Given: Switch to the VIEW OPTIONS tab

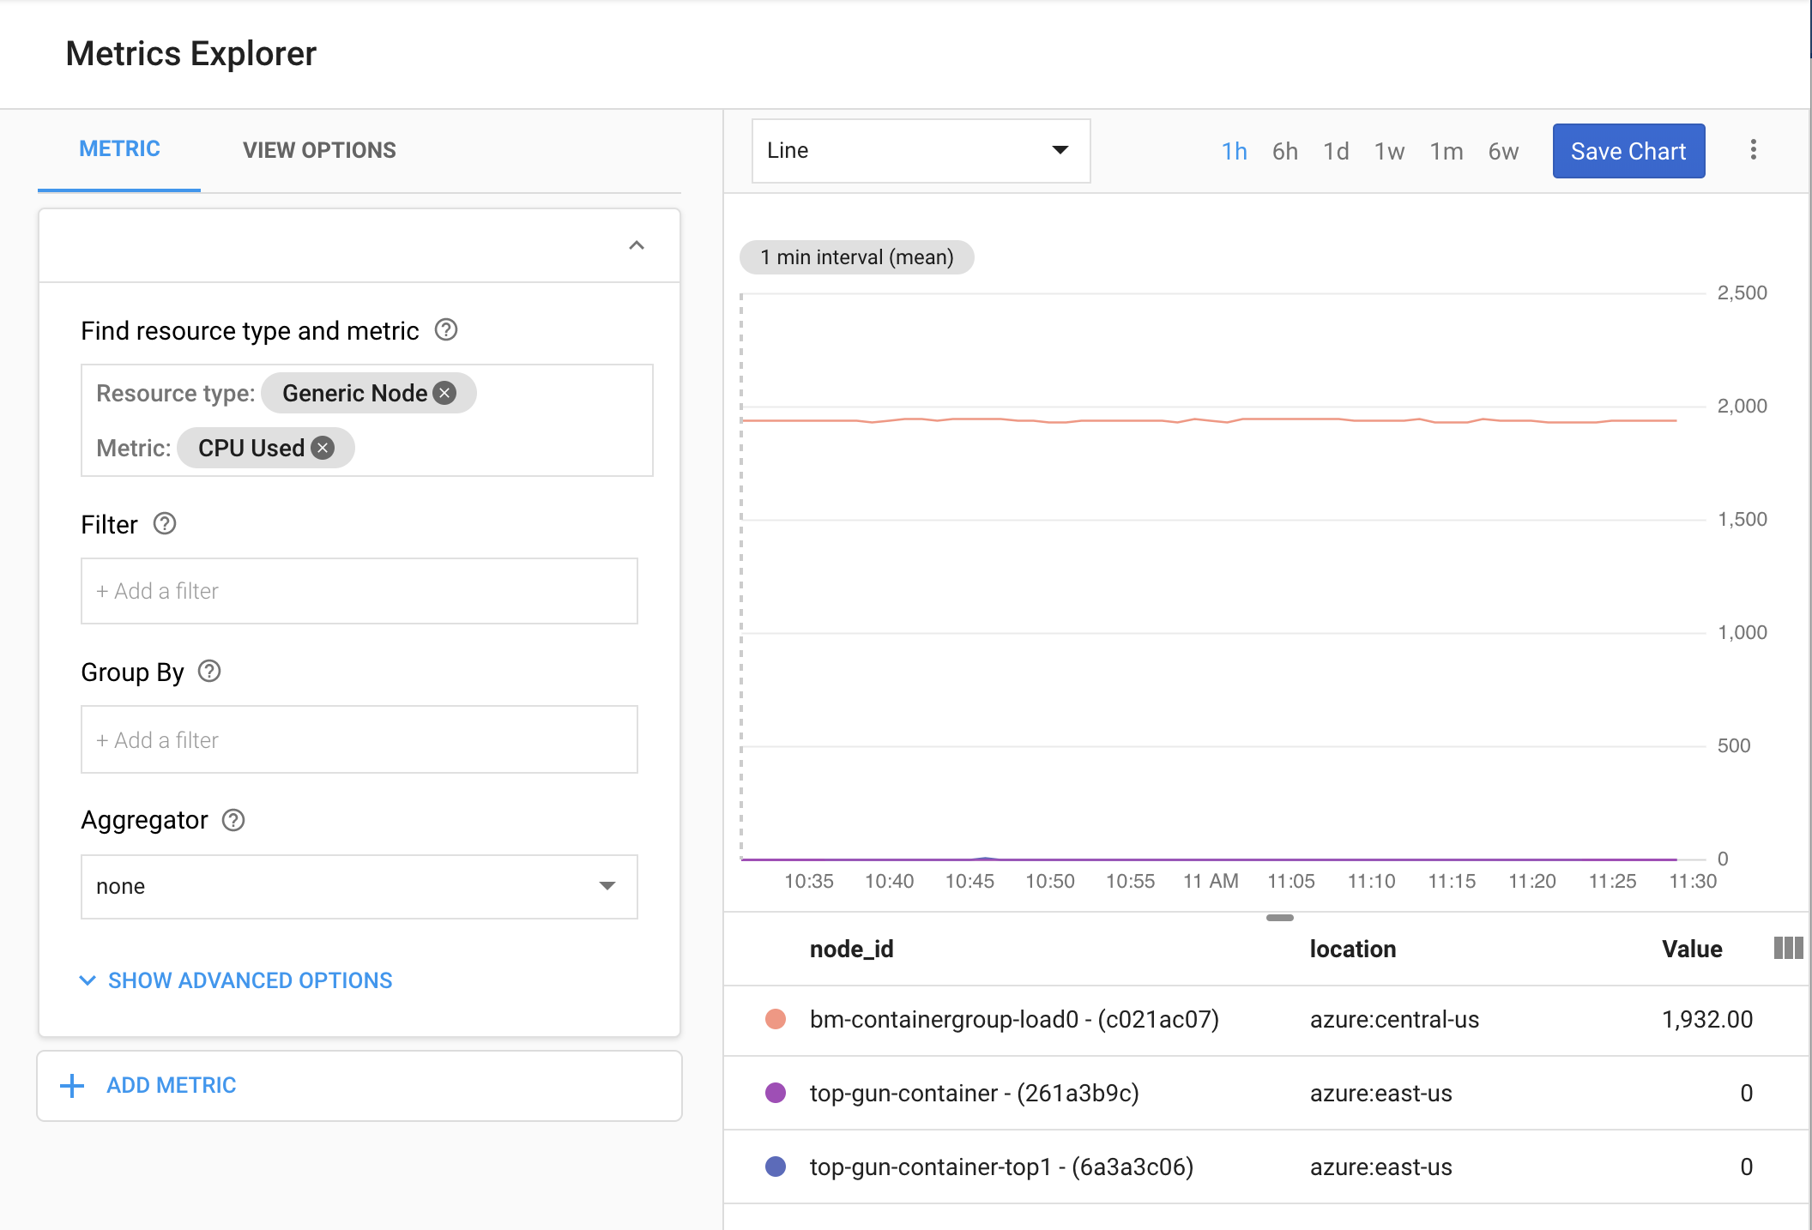Looking at the screenshot, I should 318,149.
